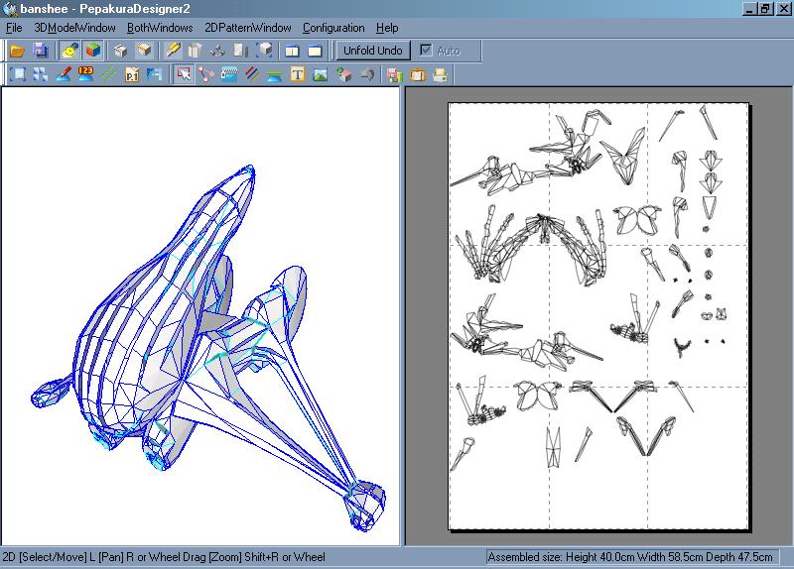
Task: Toggle the split two-pane window layout icon
Action: point(292,51)
